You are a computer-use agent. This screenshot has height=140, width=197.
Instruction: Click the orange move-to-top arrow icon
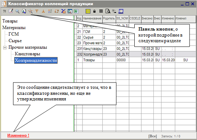pos(37,11)
